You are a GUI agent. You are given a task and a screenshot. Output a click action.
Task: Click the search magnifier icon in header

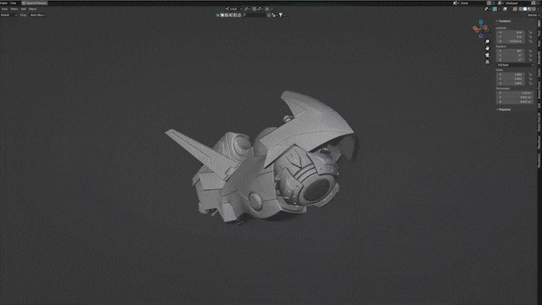click(x=244, y=15)
